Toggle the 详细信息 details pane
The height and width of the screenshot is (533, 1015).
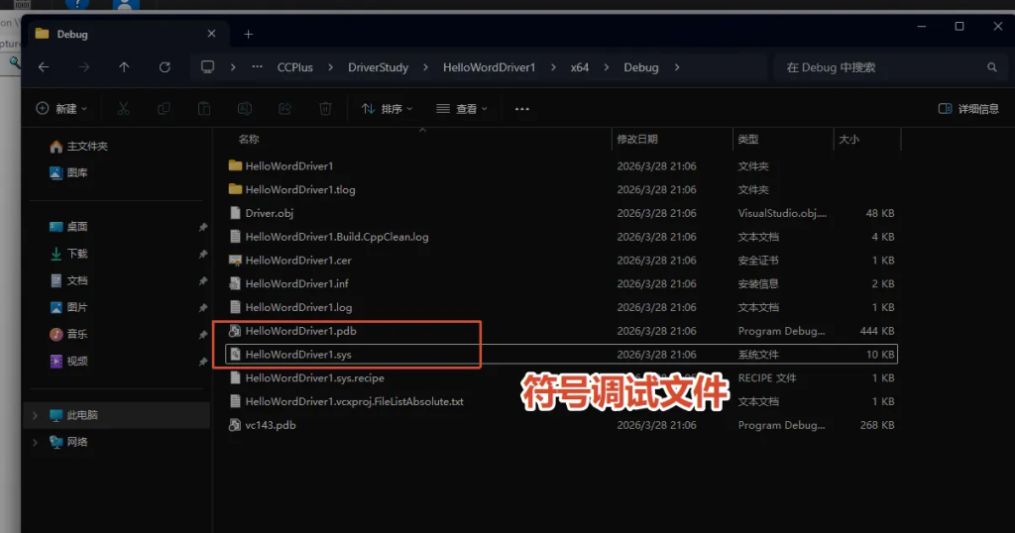(968, 109)
